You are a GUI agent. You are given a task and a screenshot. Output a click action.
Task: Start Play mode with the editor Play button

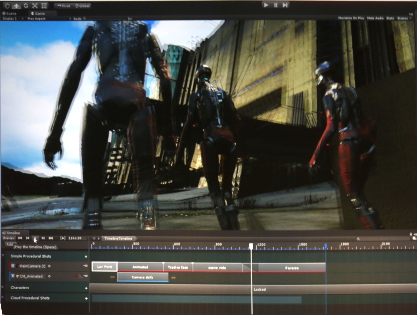click(266, 5)
